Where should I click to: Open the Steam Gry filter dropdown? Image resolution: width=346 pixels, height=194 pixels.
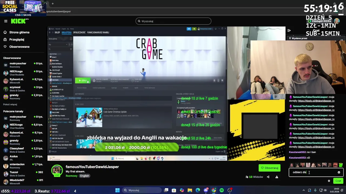click(58, 44)
